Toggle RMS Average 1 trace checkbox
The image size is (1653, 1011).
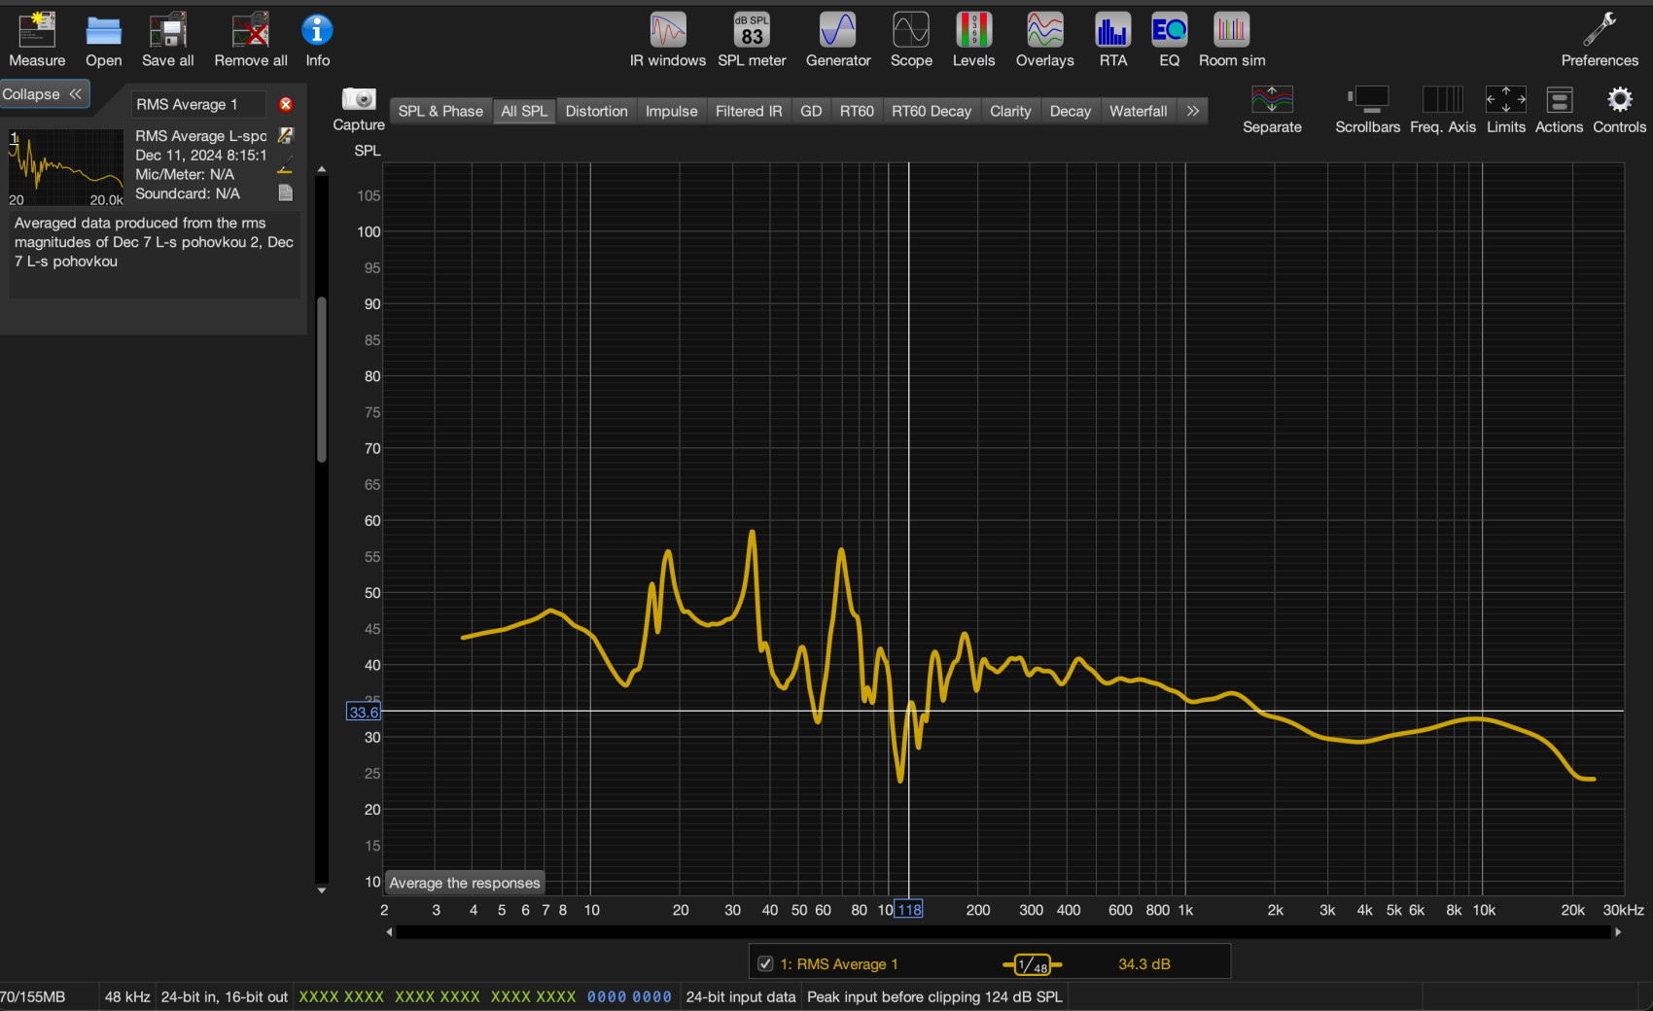tap(765, 964)
